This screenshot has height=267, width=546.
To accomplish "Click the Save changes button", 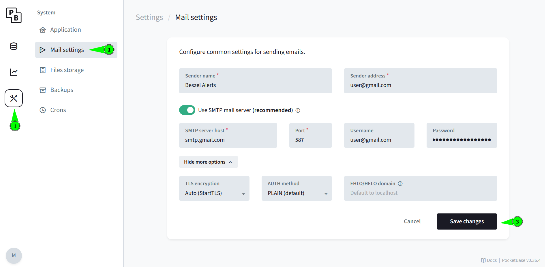I will pos(467,221).
